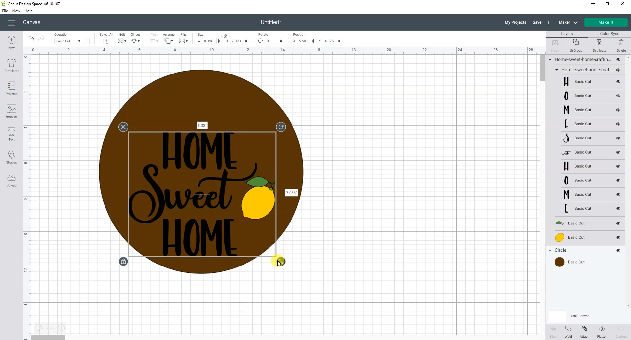
Task: Flatten the selected layers
Action: pyautogui.click(x=602, y=332)
